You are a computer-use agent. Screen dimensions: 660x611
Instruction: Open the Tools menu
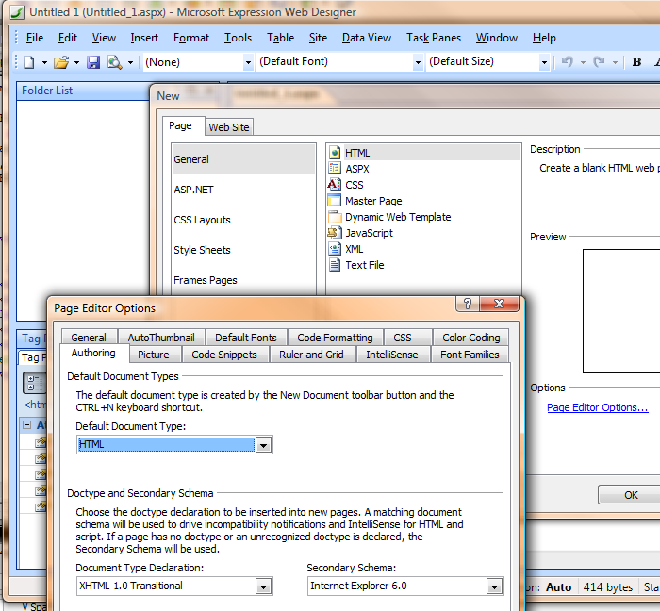[x=238, y=38]
